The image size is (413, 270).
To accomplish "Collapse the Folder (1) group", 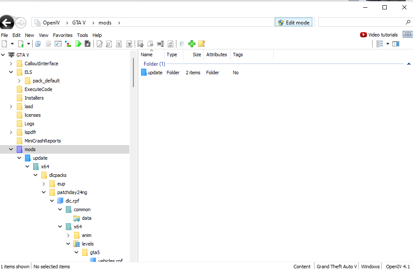I will (x=408, y=64).
